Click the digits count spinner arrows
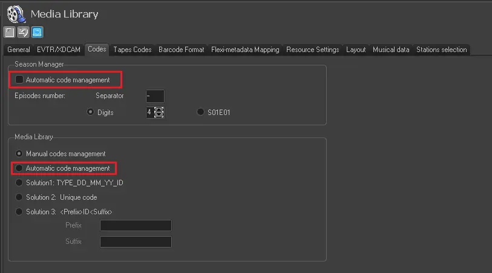Image resolution: width=492 pixels, height=273 pixels. (x=159, y=112)
